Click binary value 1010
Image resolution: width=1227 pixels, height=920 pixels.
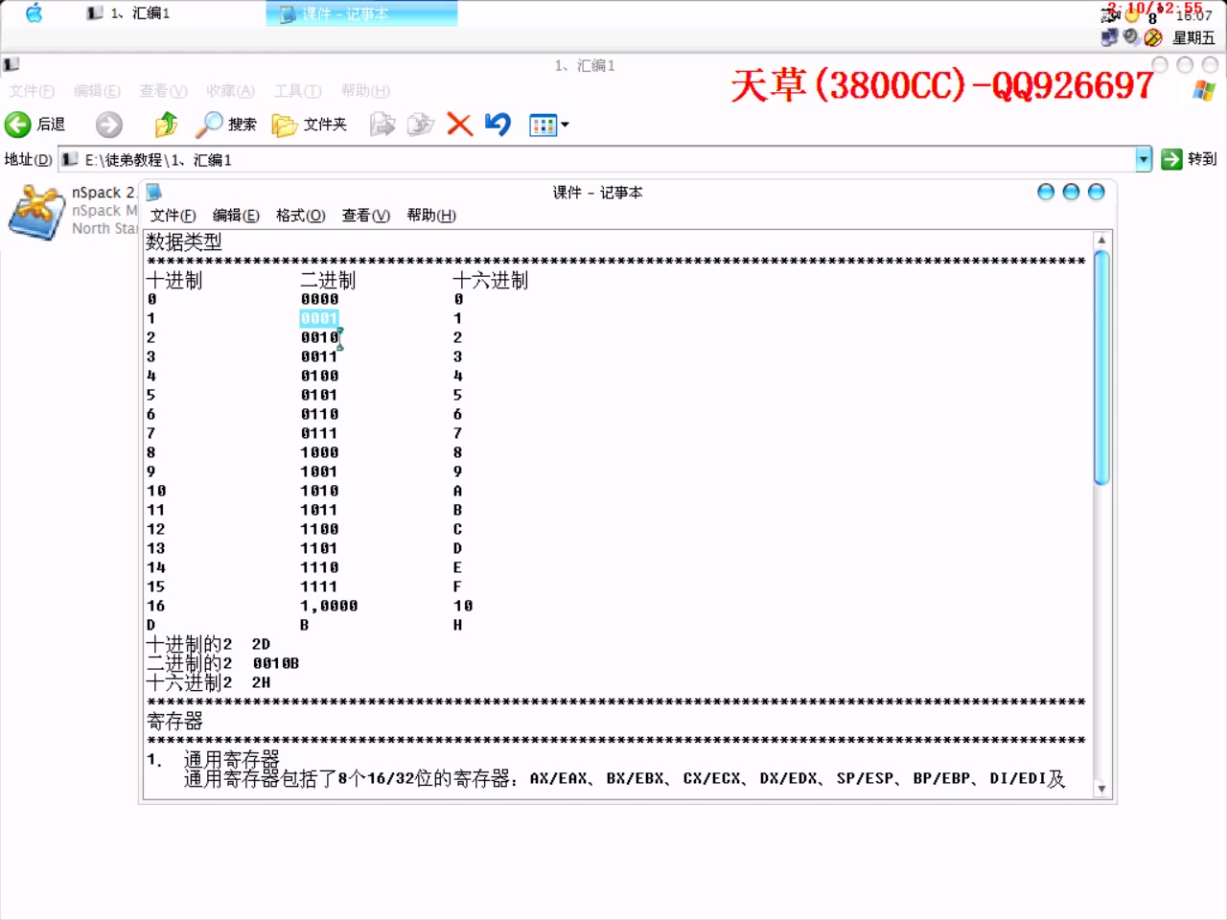pyautogui.click(x=319, y=491)
